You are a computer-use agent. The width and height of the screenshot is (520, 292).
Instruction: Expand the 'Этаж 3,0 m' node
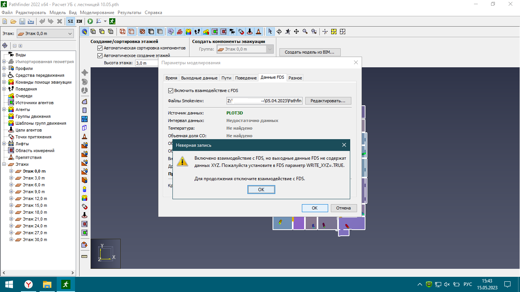point(11,178)
